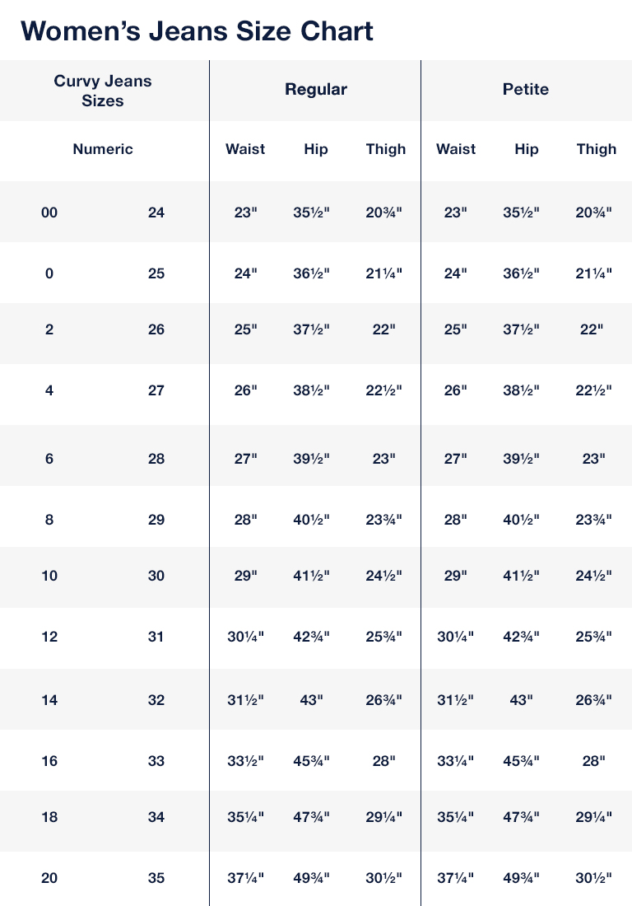Click the Women's Jeans Size Chart title
The width and height of the screenshot is (632, 906).
coord(197,30)
